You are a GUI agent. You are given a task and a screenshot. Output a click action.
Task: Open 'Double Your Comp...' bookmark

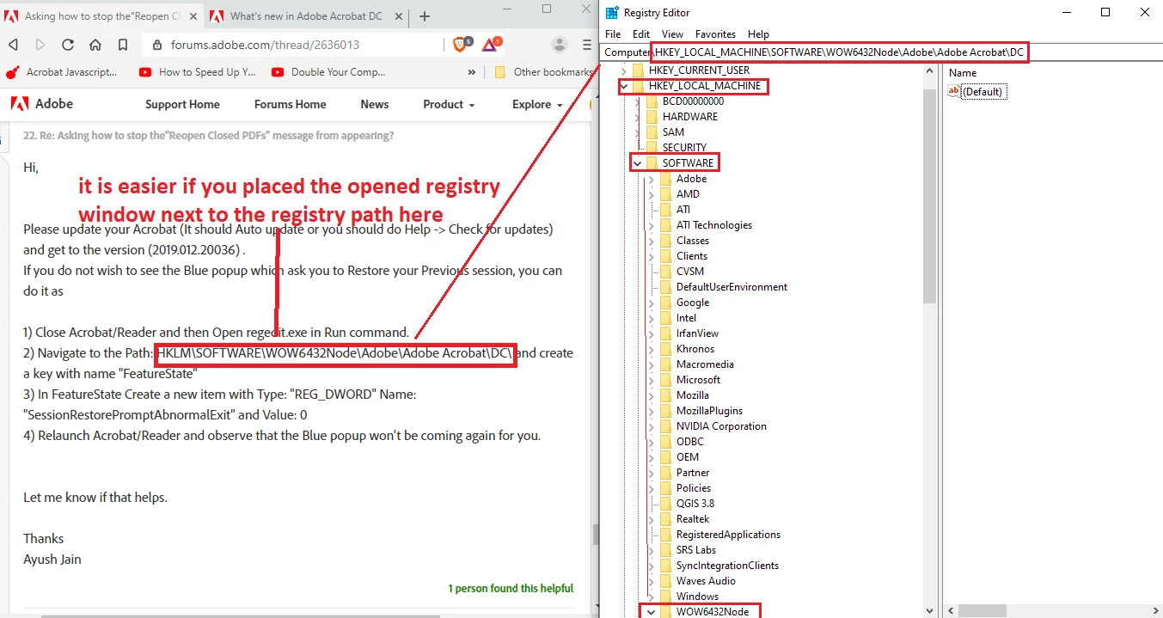click(x=329, y=72)
